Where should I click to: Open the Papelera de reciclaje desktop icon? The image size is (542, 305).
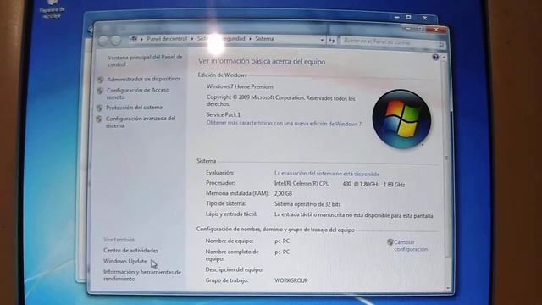click(x=52, y=9)
